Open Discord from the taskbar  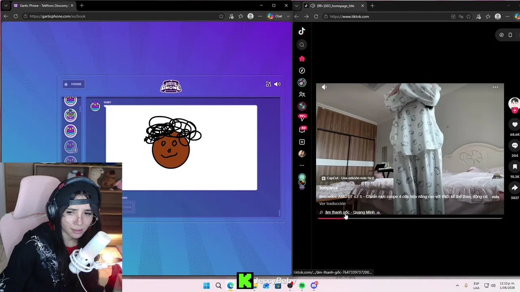pos(314,286)
